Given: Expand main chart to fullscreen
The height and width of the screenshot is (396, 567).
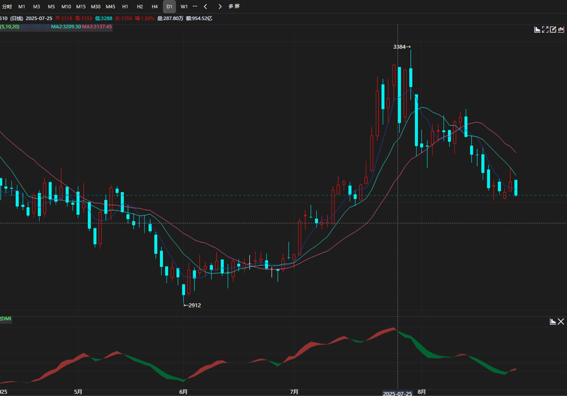Looking at the screenshot, I should (x=545, y=29).
